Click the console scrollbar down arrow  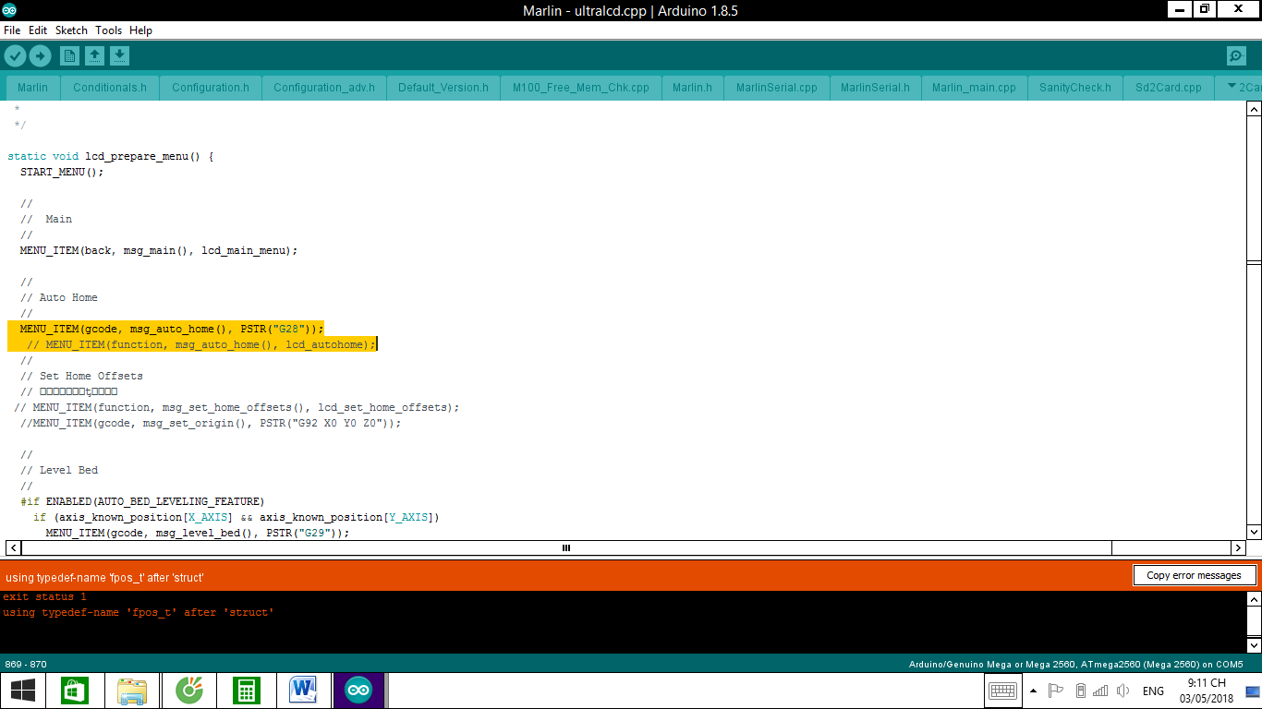coord(1254,644)
